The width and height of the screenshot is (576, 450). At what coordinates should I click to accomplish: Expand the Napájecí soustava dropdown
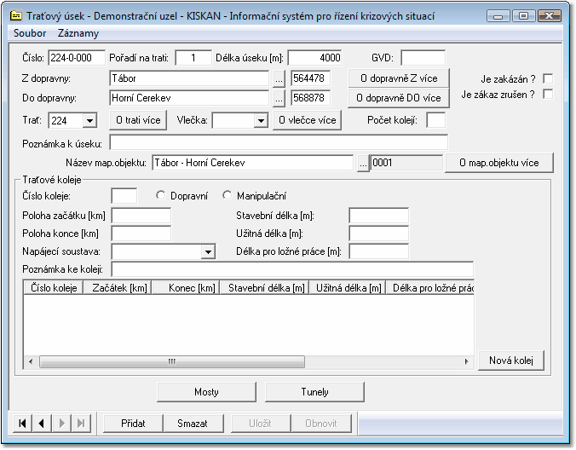coord(208,252)
